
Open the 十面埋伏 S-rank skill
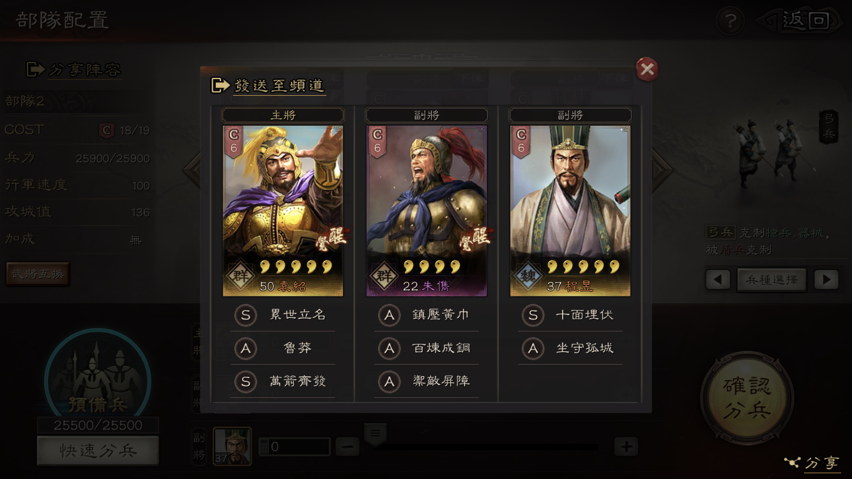(x=570, y=315)
